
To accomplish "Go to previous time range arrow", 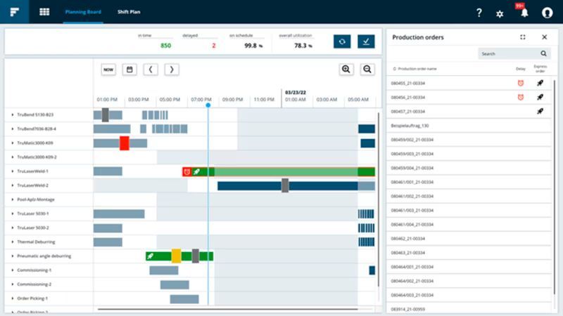I will [x=151, y=70].
